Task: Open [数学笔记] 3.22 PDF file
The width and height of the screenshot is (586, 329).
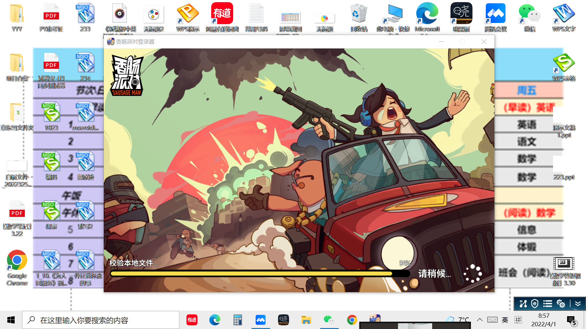Action: 17,219
